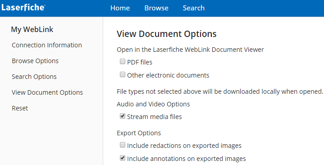
Task: Uncheck the Stream media files checkbox
Action: (x=123, y=116)
